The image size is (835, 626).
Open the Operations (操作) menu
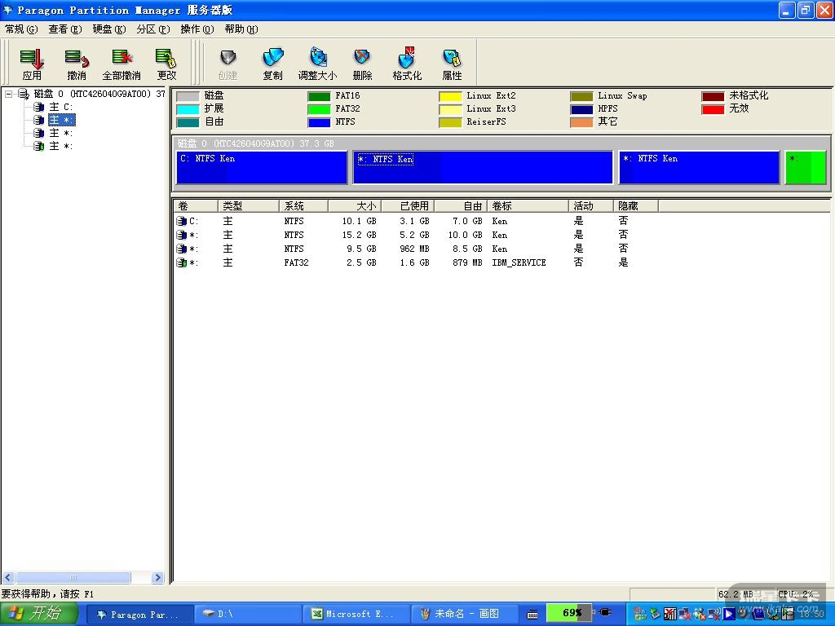coord(197,29)
